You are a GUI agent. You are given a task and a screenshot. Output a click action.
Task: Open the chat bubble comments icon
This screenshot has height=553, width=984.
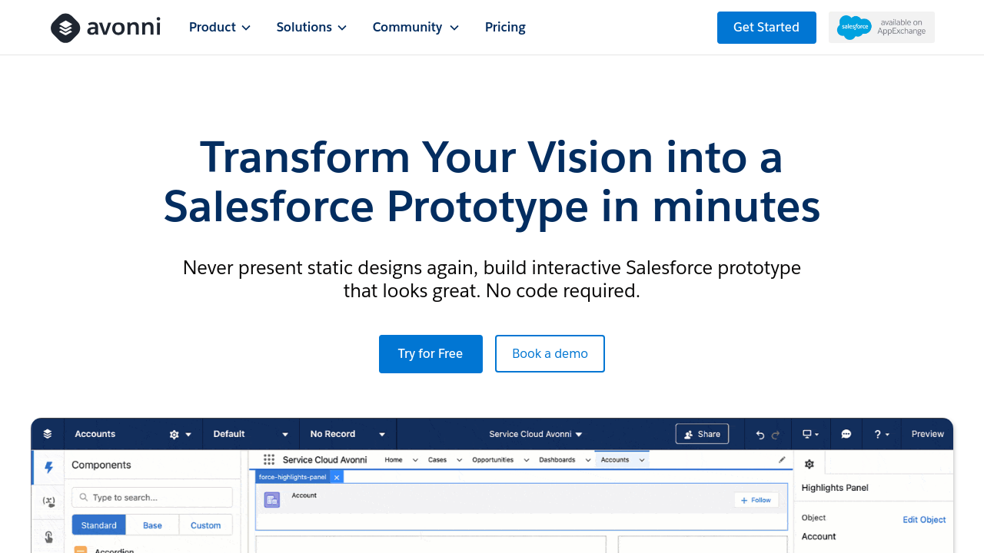click(x=846, y=434)
